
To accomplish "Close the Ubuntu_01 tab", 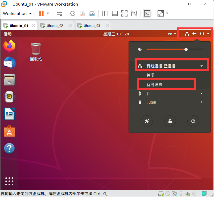I will pos(33,26).
